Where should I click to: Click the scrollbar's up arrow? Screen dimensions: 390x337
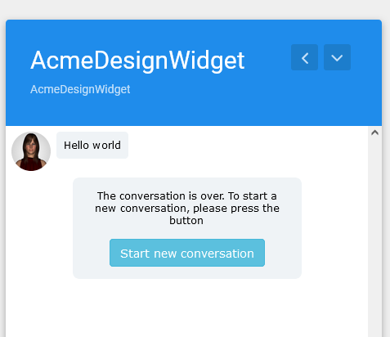tap(374, 133)
